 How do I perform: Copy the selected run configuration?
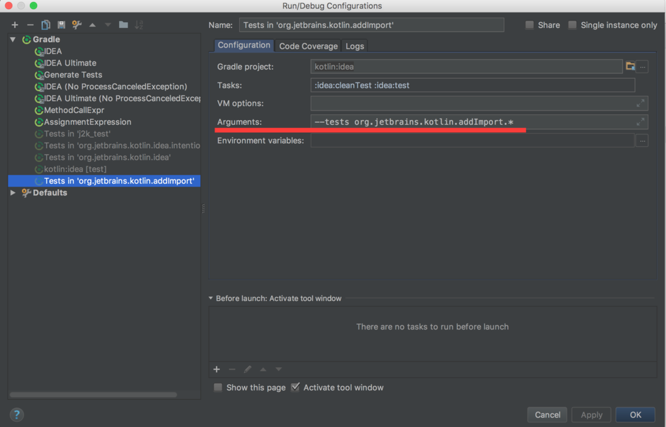pos(46,25)
